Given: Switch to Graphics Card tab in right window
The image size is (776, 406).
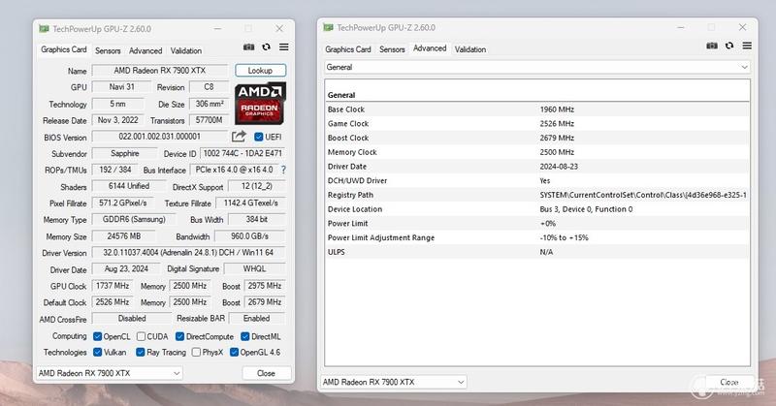Looking at the screenshot, I should point(348,49).
